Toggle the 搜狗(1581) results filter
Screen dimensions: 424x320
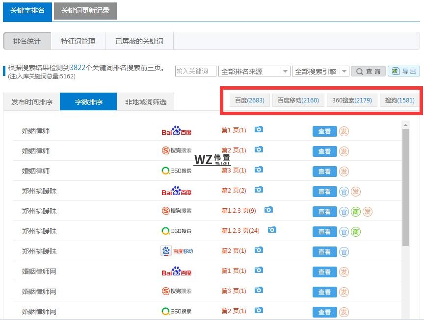coord(399,100)
